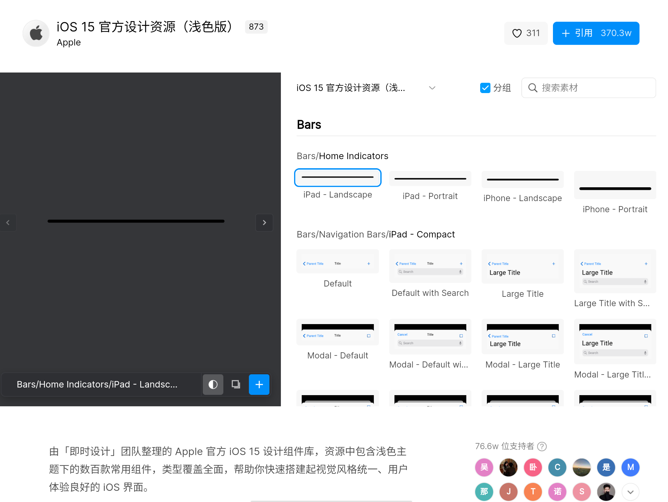Open the Modal - Large Title thumbnail
Image resolution: width=668 pixels, height=502 pixels.
[522, 337]
